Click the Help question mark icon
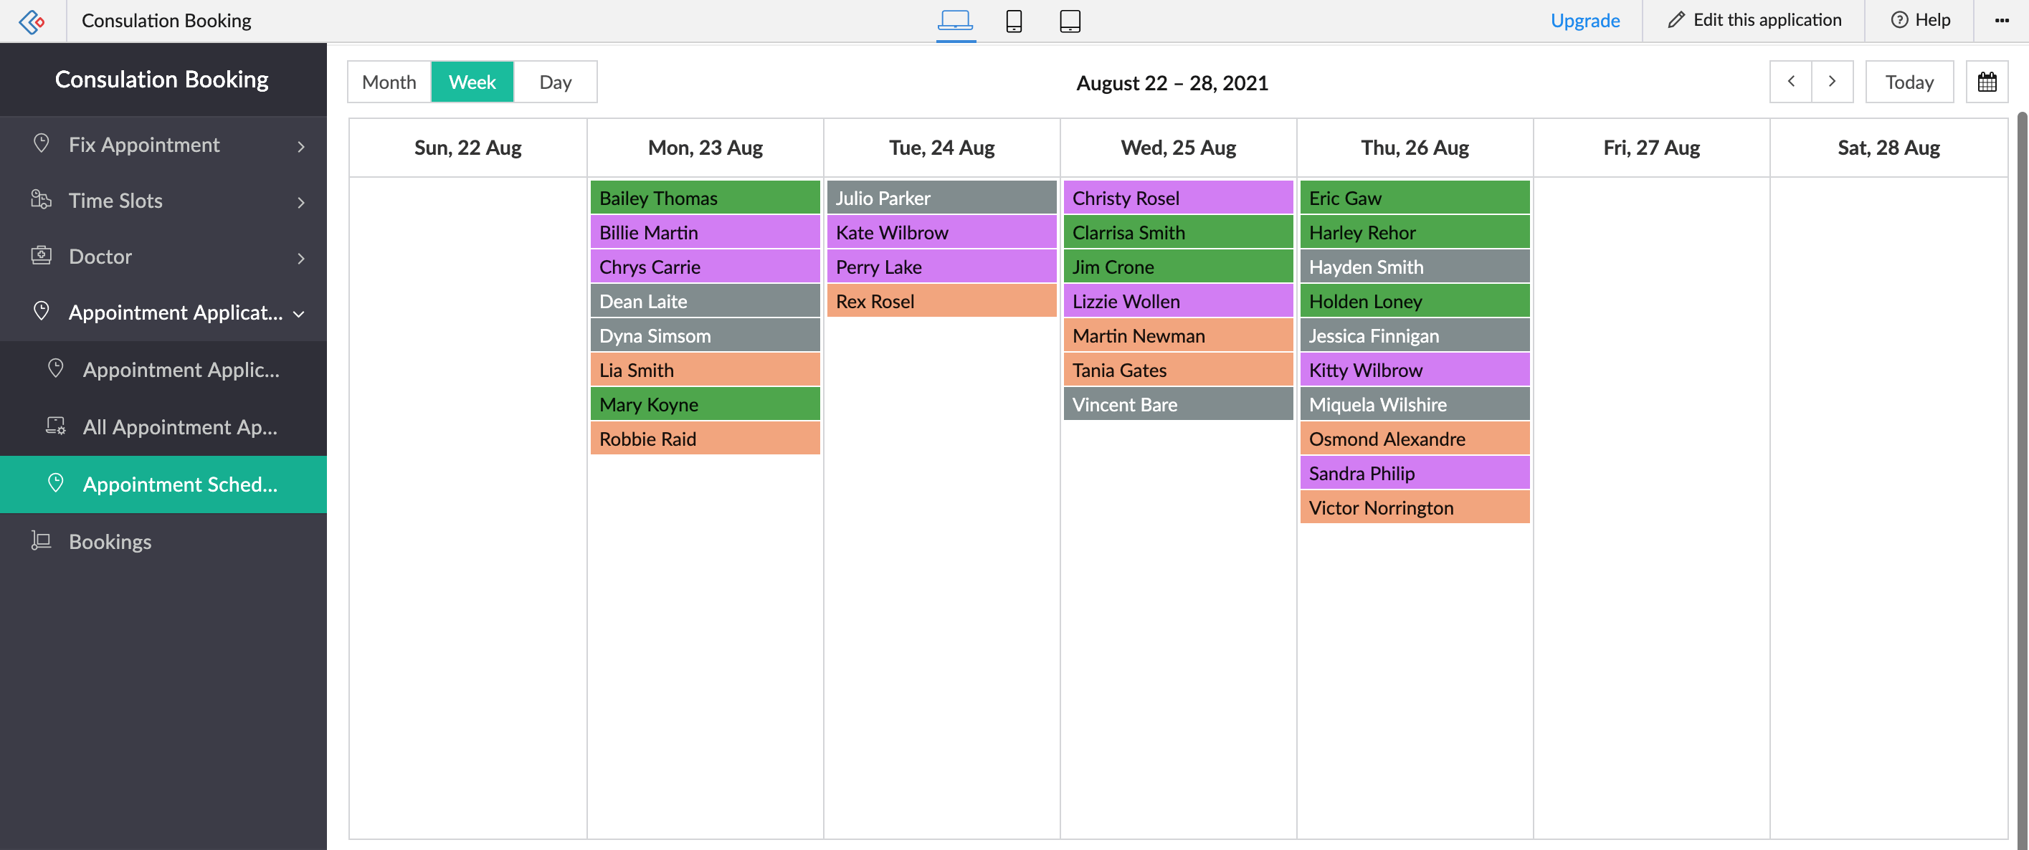The width and height of the screenshot is (2029, 850). [x=1899, y=21]
